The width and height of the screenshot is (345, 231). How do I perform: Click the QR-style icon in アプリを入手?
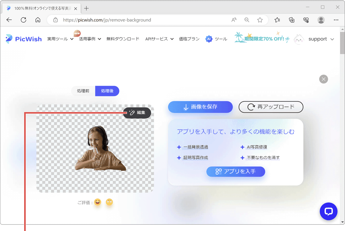tap(219, 172)
